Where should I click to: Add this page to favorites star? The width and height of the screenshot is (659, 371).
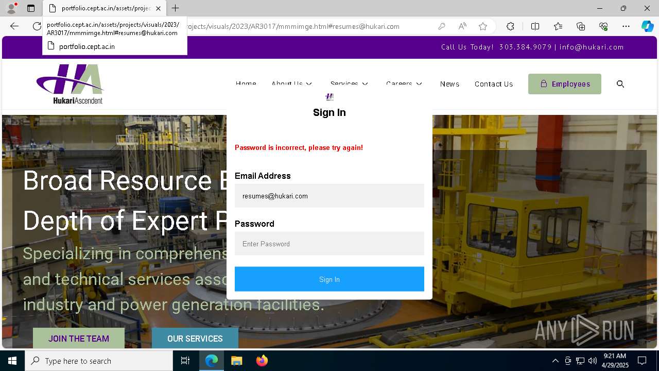tap(483, 26)
